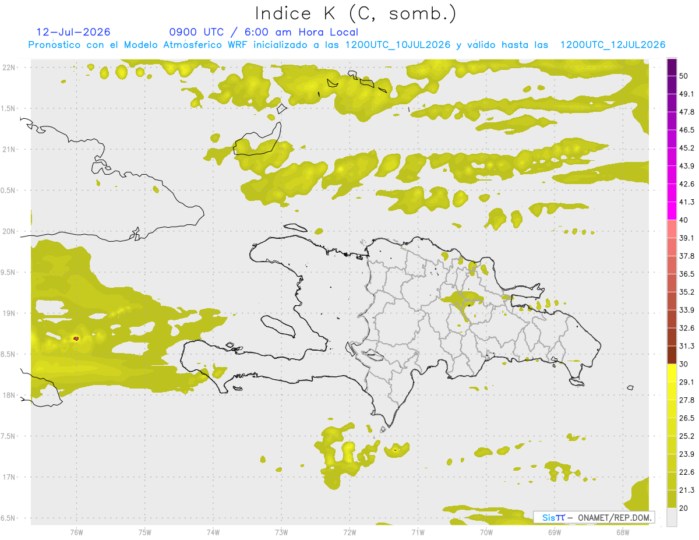Click the longitude axis label '76W'
This screenshot has width=699, height=540.
(x=76, y=532)
